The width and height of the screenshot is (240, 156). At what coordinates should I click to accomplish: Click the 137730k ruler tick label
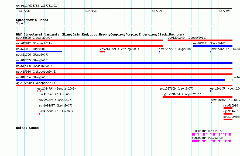225,11
